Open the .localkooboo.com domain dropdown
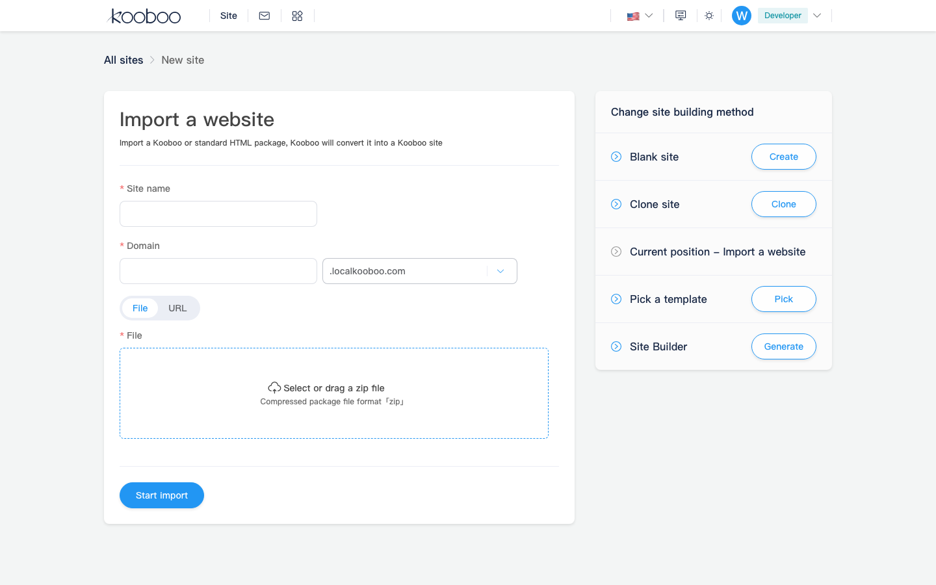The image size is (936, 585). pyautogui.click(x=420, y=271)
